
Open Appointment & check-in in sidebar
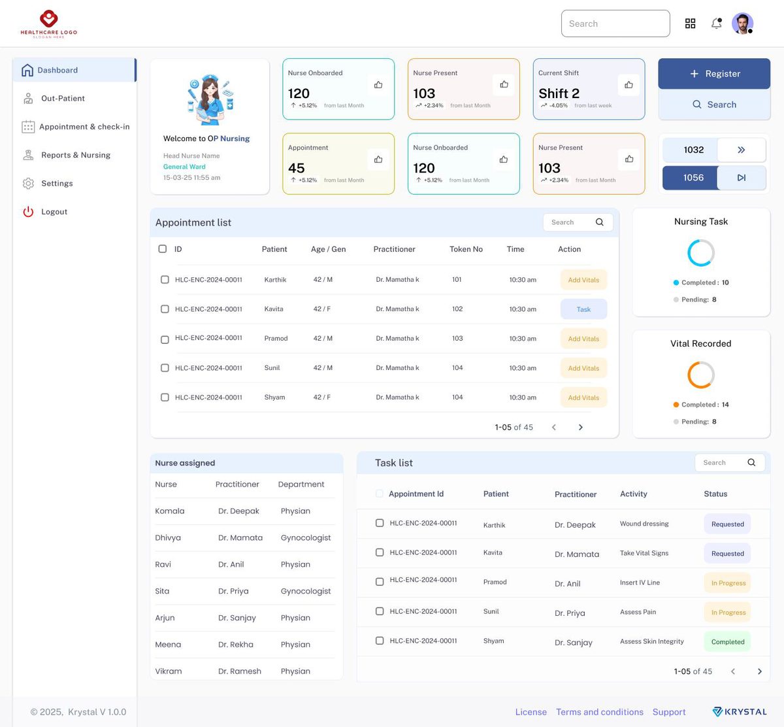point(74,127)
